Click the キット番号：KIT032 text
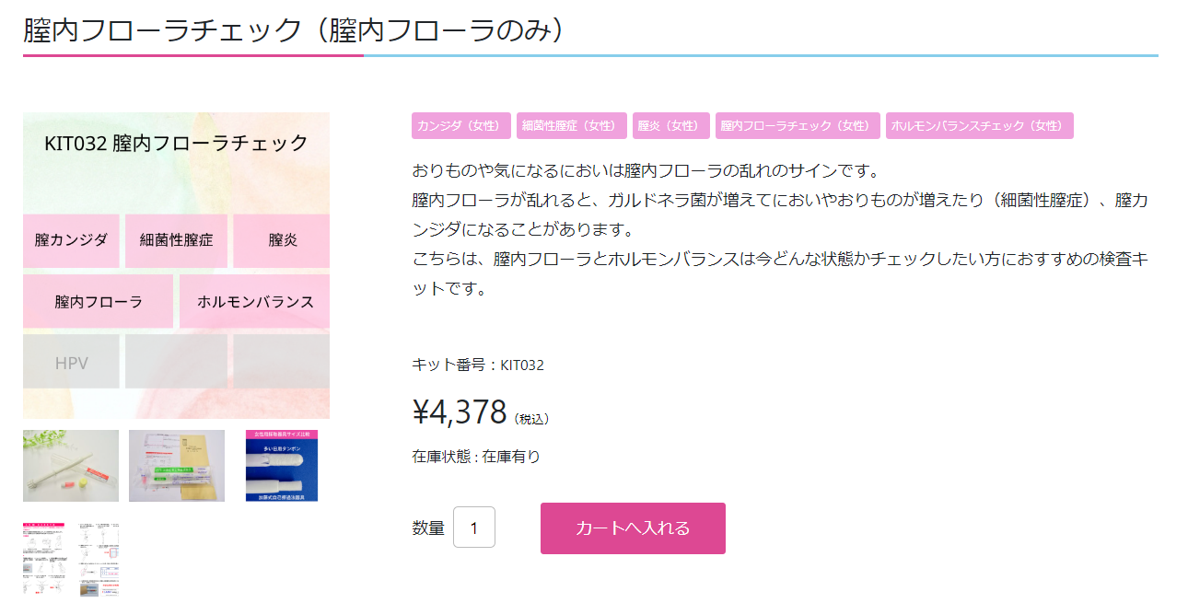 pyautogui.click(x=477, y=365)
